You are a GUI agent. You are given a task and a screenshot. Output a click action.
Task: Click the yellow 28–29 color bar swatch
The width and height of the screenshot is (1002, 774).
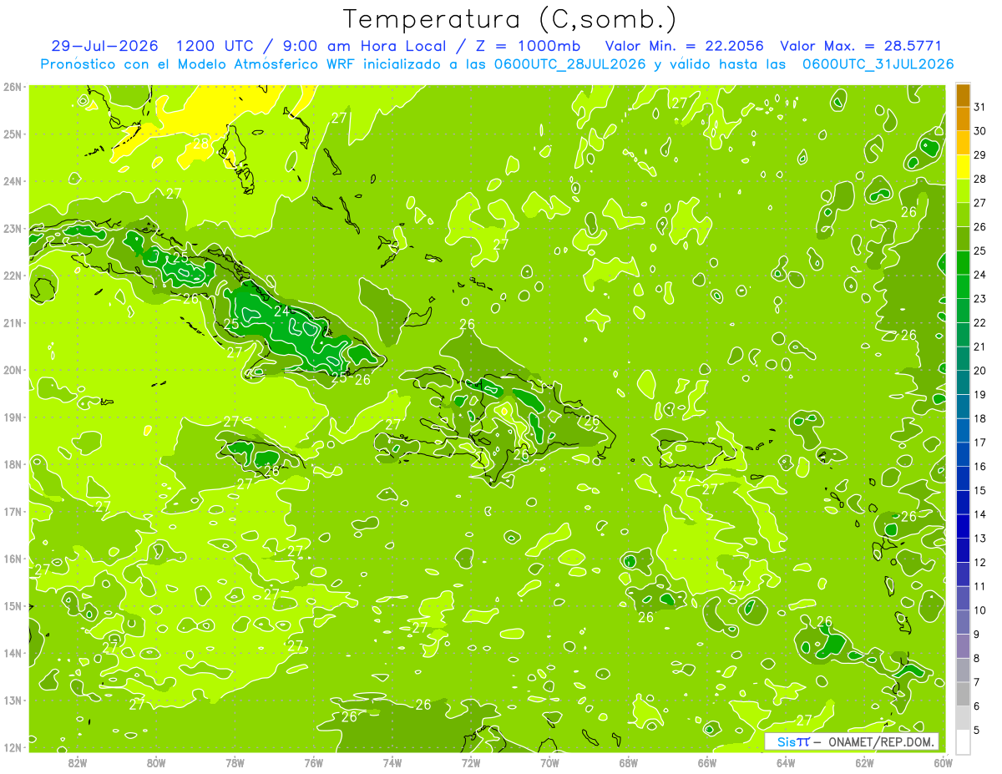[x=963, y=167]
